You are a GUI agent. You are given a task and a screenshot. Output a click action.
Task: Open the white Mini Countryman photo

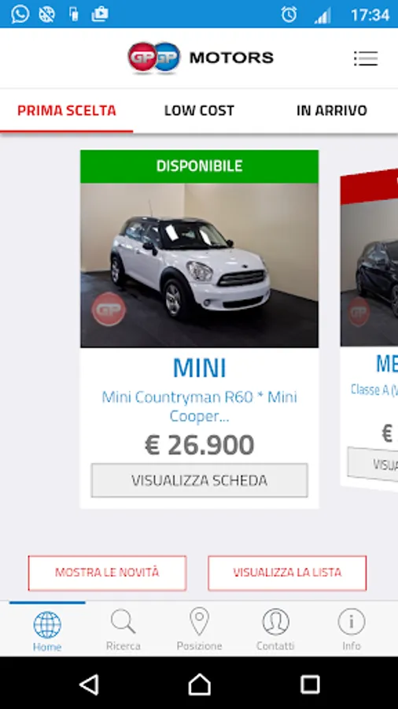(200, 265)
